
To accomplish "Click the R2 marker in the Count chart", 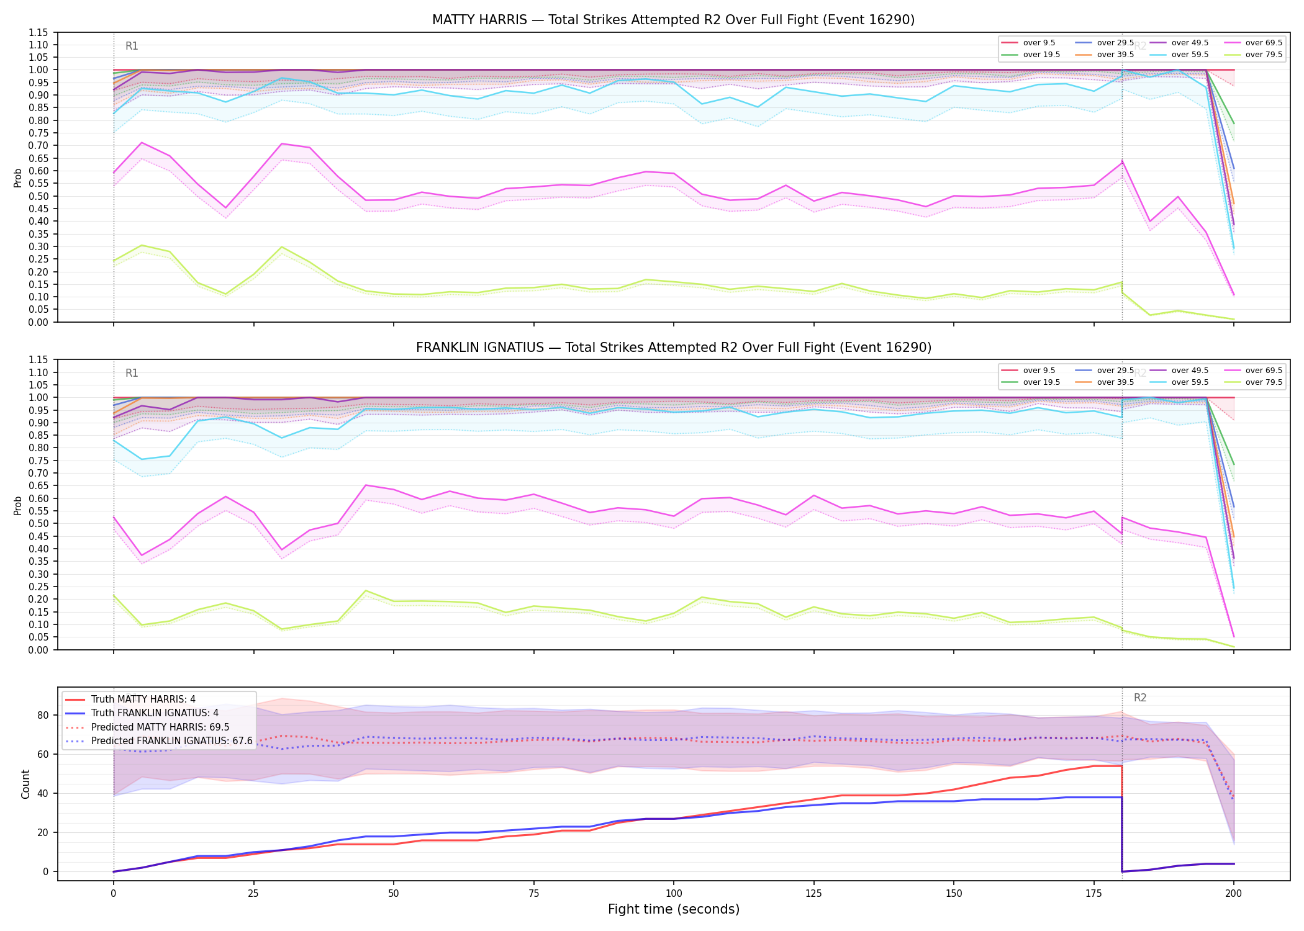I will click(x=1140, y=698).
